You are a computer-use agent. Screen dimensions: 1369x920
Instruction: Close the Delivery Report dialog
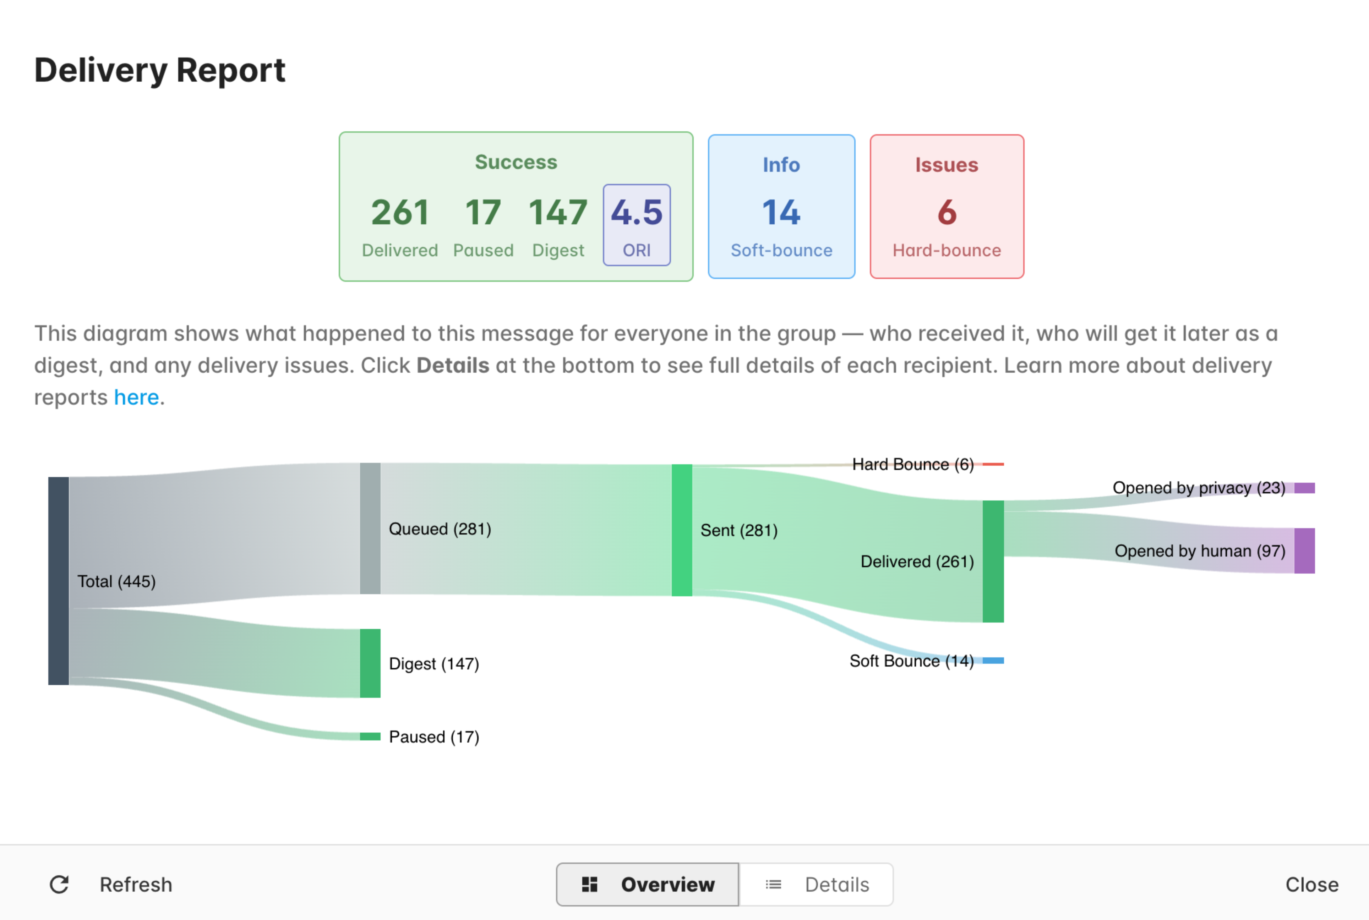pyautogui.click(x=1313, y=884)
